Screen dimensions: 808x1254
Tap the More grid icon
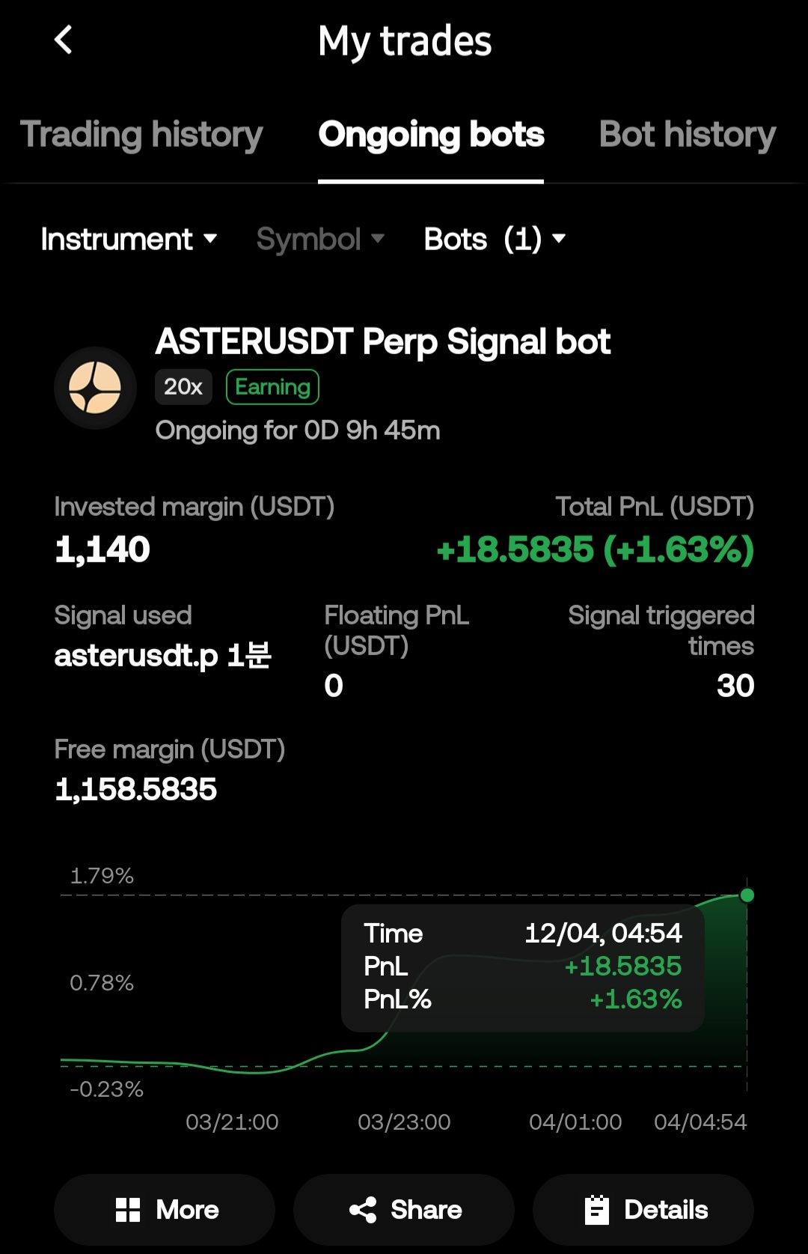[x=128, y=1210]
